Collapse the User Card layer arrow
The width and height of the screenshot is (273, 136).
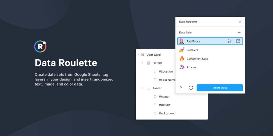[x=138, y=55]
